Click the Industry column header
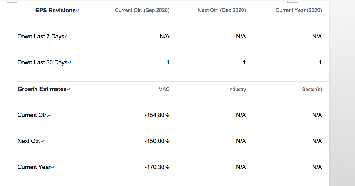 point(237,90)
